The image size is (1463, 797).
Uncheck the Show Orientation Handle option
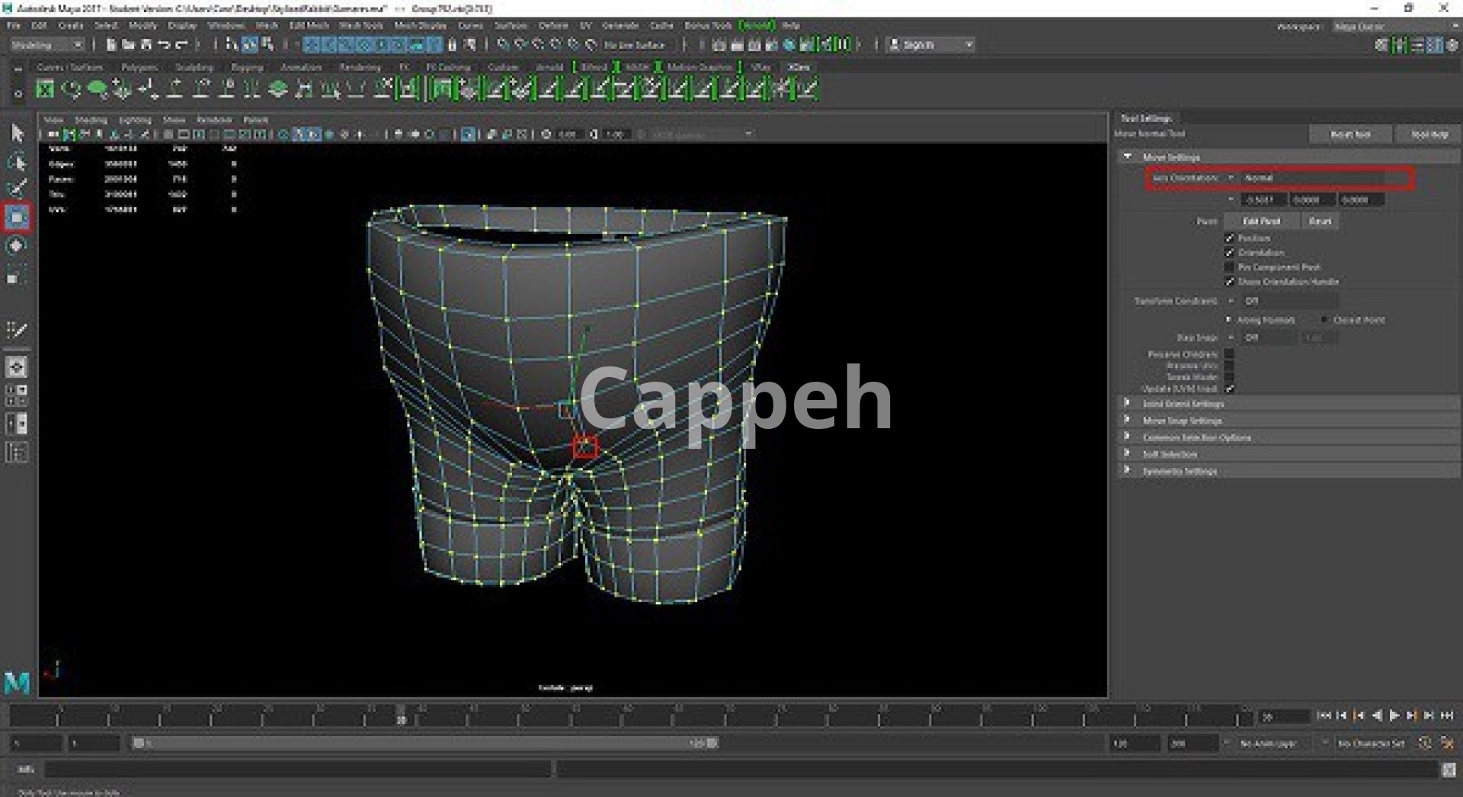pyautogui.click(x=1229, y=282)
